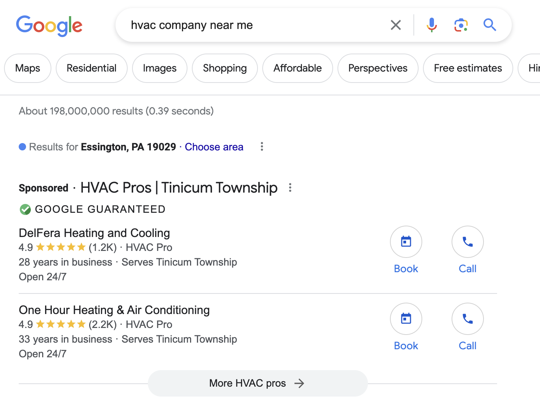Open One Hour Heating & Air Conditioning listing

click(x=114, y=310)
